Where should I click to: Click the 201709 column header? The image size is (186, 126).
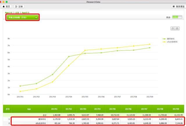(x=176, y=109)
